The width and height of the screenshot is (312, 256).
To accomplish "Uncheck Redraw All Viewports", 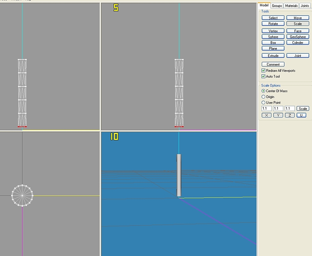I will (x=264, y=71).
